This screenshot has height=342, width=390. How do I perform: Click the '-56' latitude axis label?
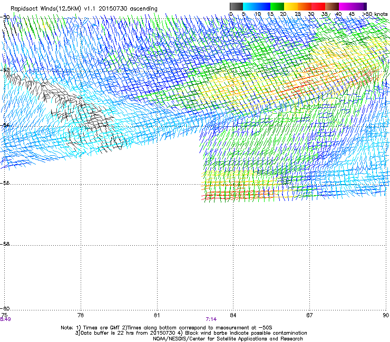[x=5, y=183]
